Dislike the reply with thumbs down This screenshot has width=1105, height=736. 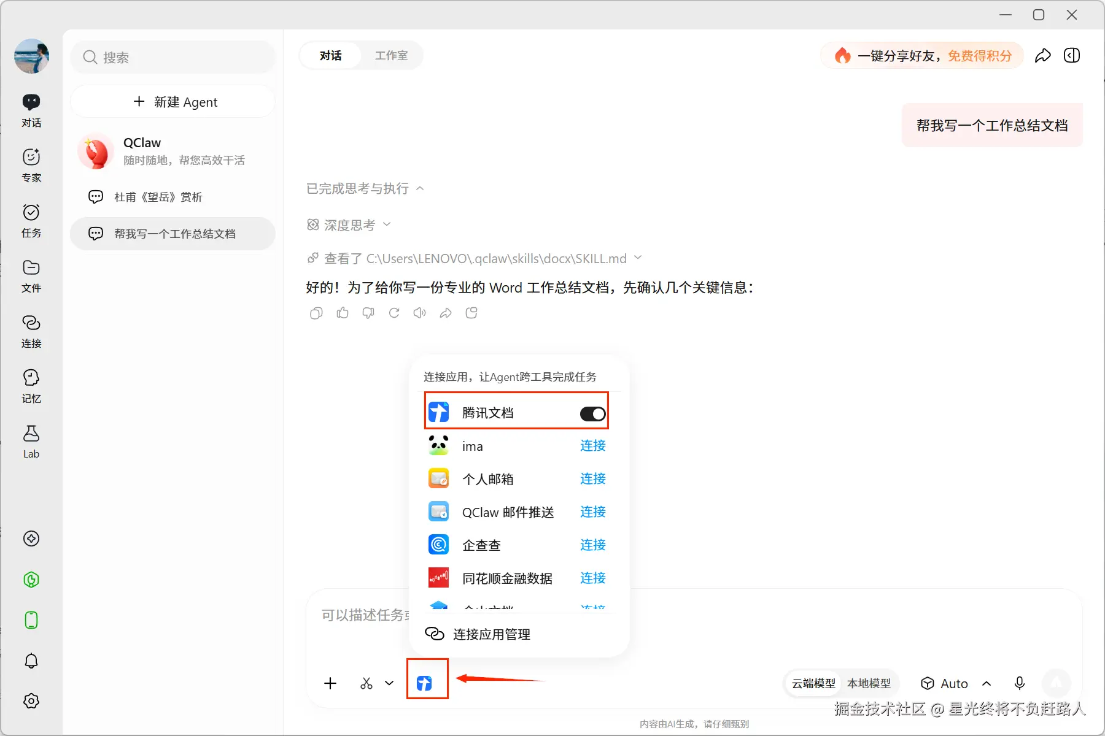click(368, 313)
